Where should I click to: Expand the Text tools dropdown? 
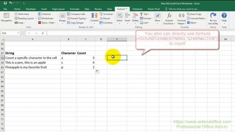144,14
